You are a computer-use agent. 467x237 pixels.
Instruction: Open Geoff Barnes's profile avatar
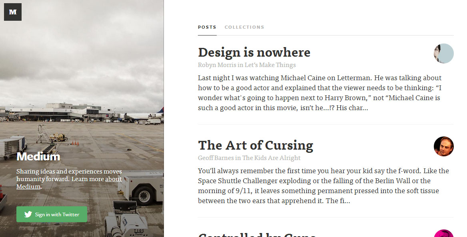(x=443, y=146)
